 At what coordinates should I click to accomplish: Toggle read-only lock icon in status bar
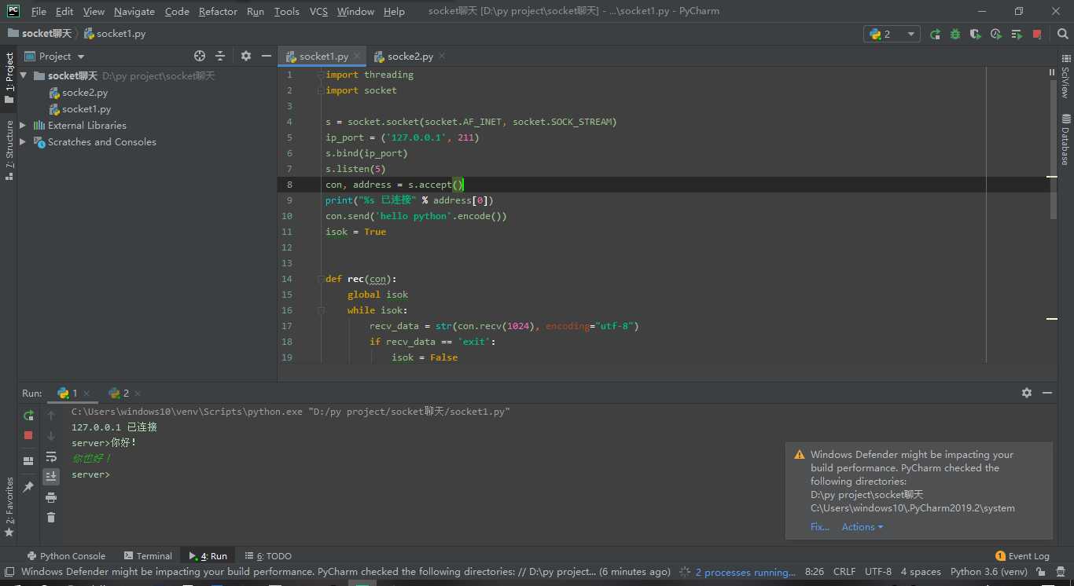pyautogui.click(x=1040, y=572)
